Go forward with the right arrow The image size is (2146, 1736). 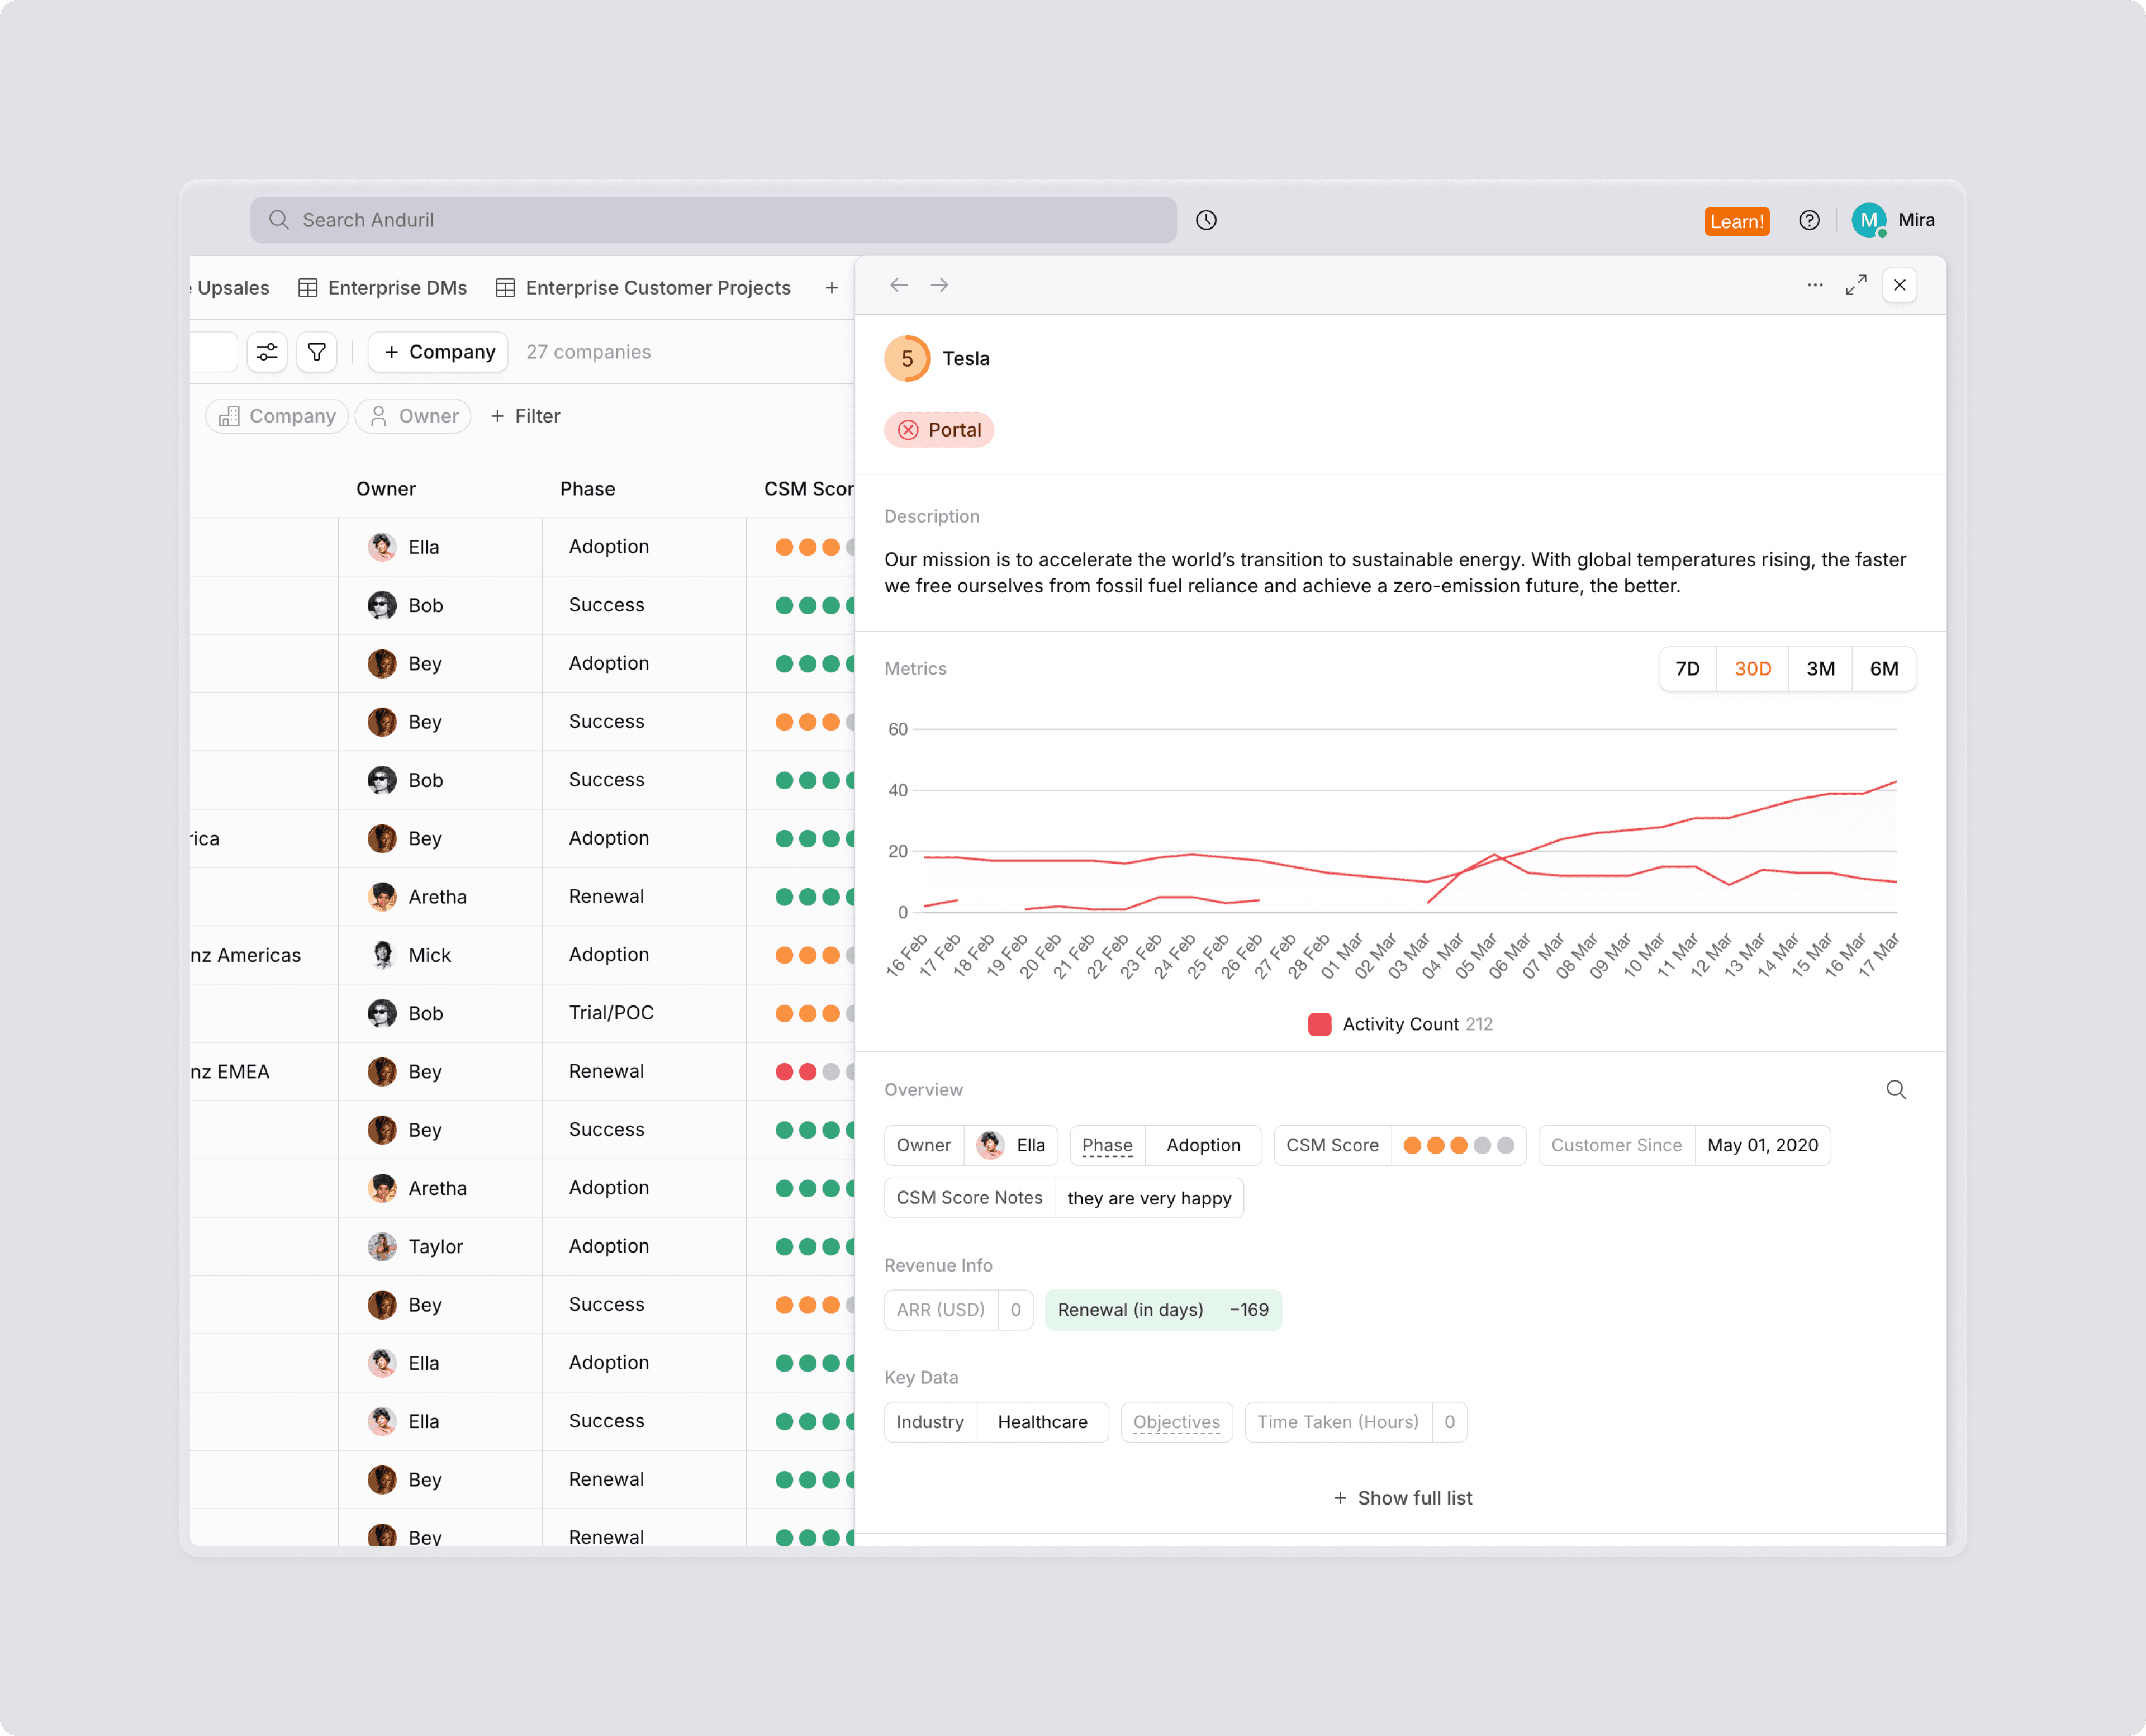[x=939, y=285]
